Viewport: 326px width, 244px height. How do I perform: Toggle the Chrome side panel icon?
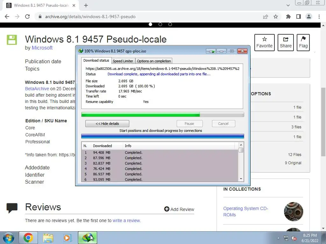[299, 17]
